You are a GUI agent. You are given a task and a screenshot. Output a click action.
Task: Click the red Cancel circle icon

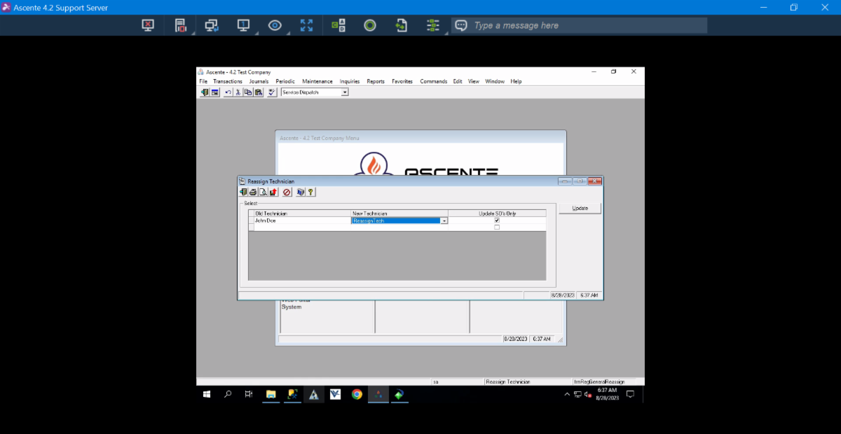click(287, 192)
